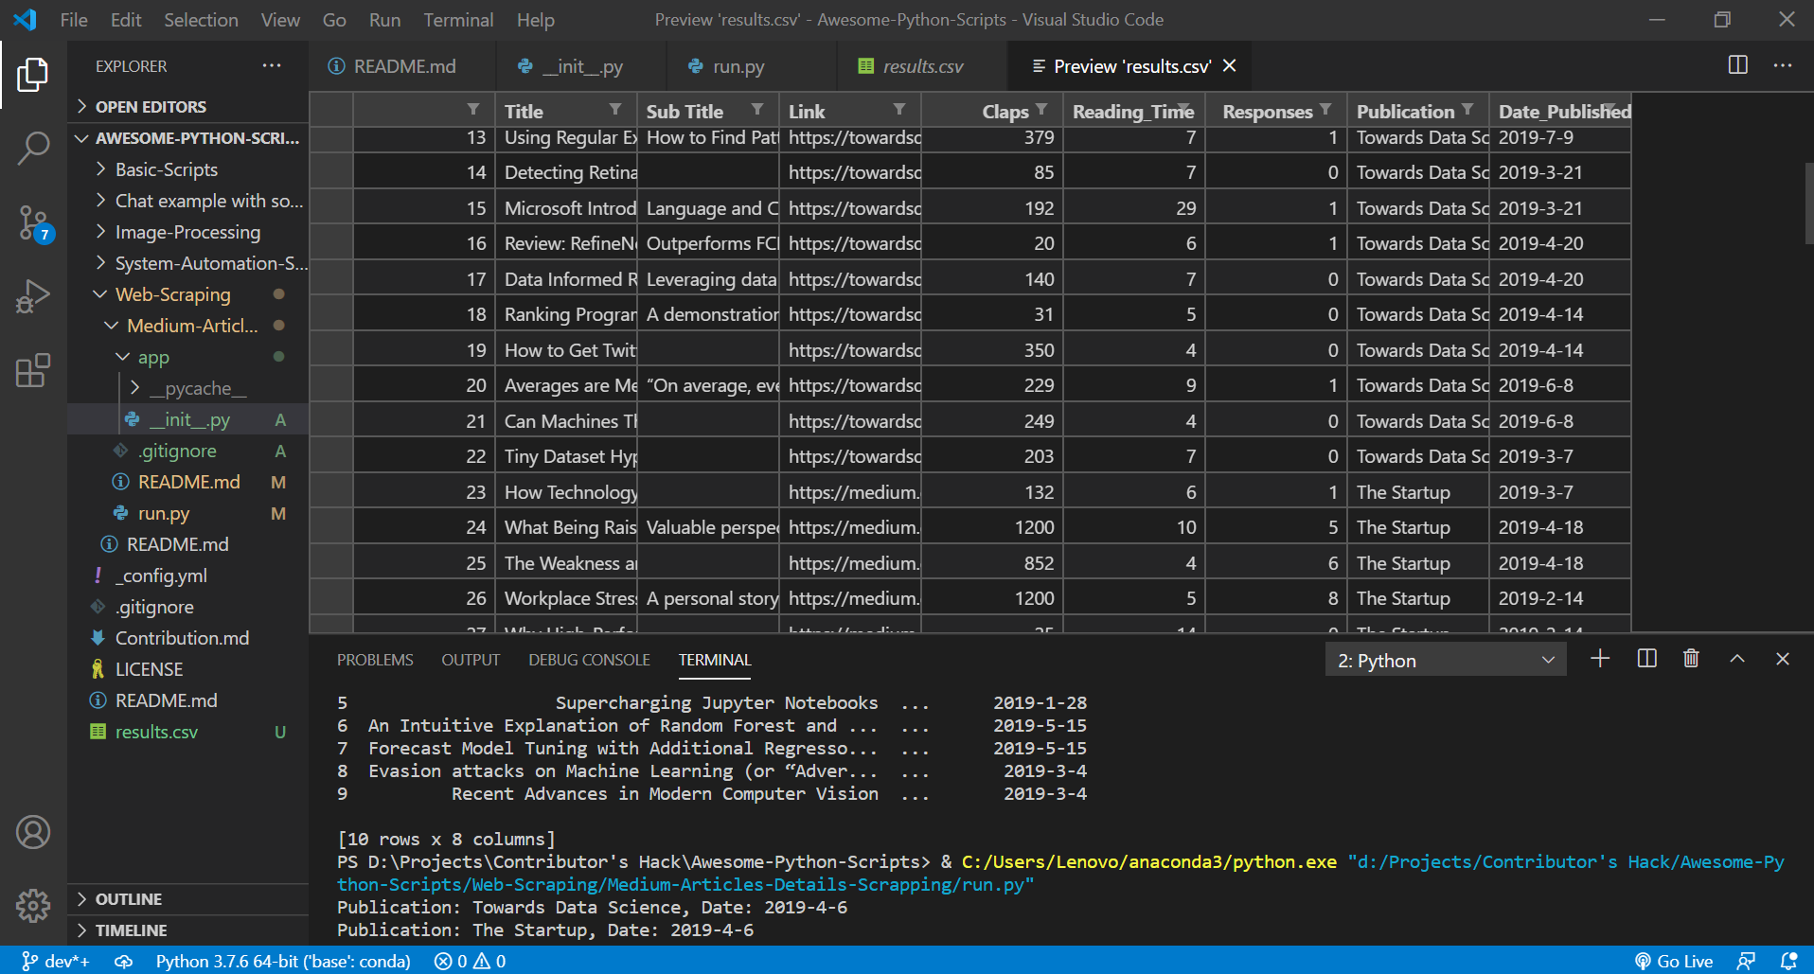1814x974 pixels.
Task: Sort by the Date_Published column header
Action: click(1559, 111)
